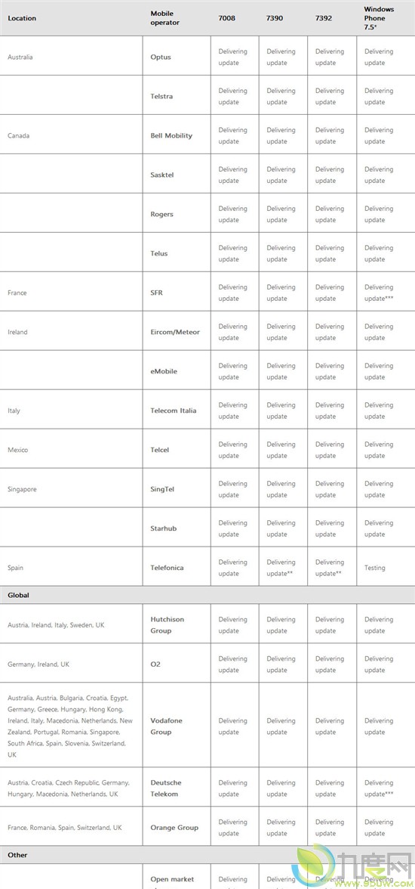Click the Global section header row
Viewport: 415px width, 889px height.
pyautogui.click(x=207, y=596)
